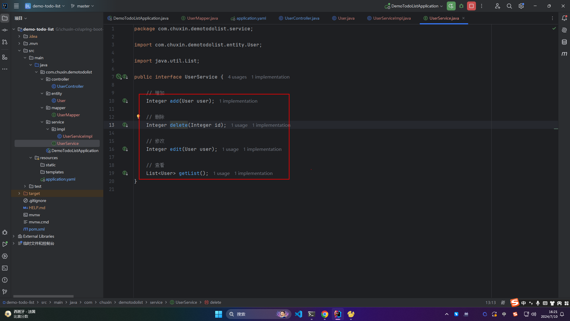Open the Problems tool window

click(x=5, y=280)
